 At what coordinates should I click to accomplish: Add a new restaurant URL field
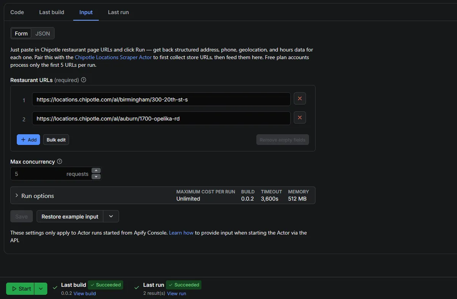point(28,140)
